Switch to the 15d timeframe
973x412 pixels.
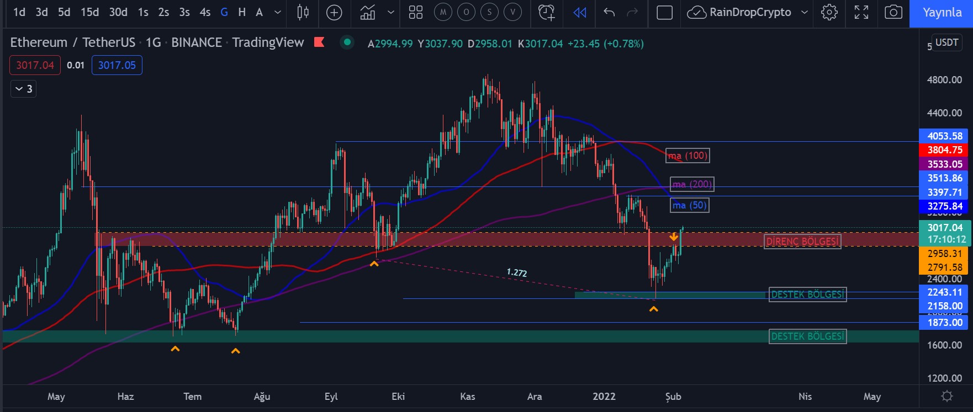[89, 12]
